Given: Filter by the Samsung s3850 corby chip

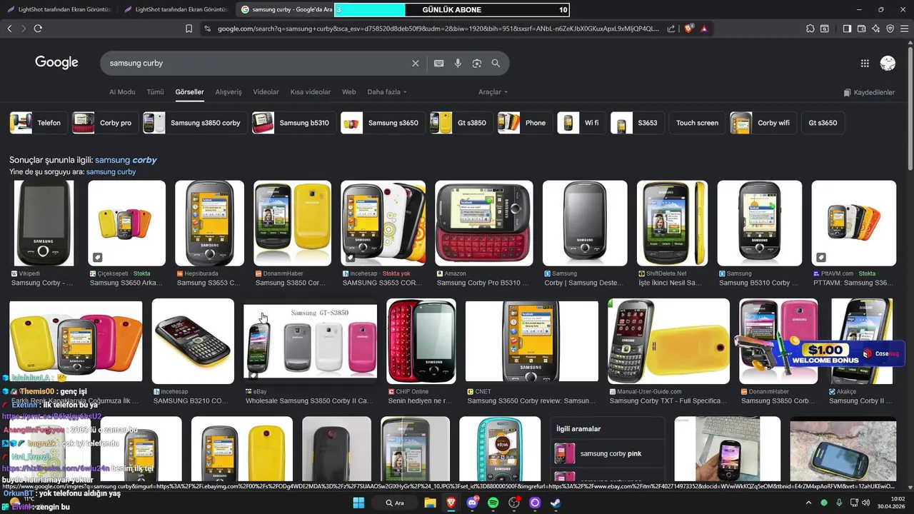Looking at the screenshot, I should pos(195,123).
